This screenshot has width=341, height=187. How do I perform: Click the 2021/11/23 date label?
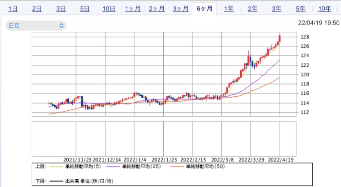(77, 160)
